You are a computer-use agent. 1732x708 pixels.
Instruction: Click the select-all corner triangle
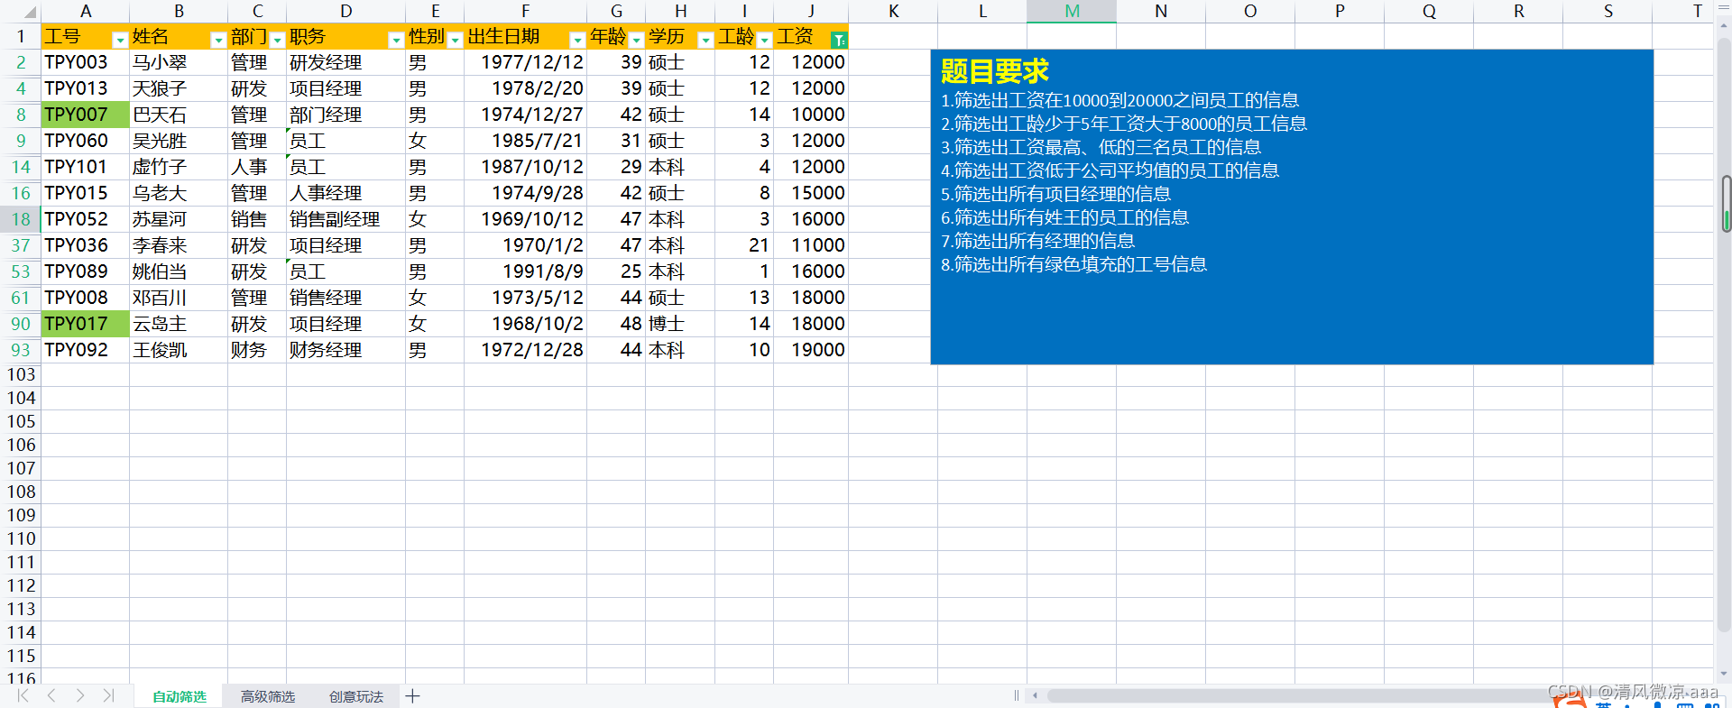pos(29,12)
